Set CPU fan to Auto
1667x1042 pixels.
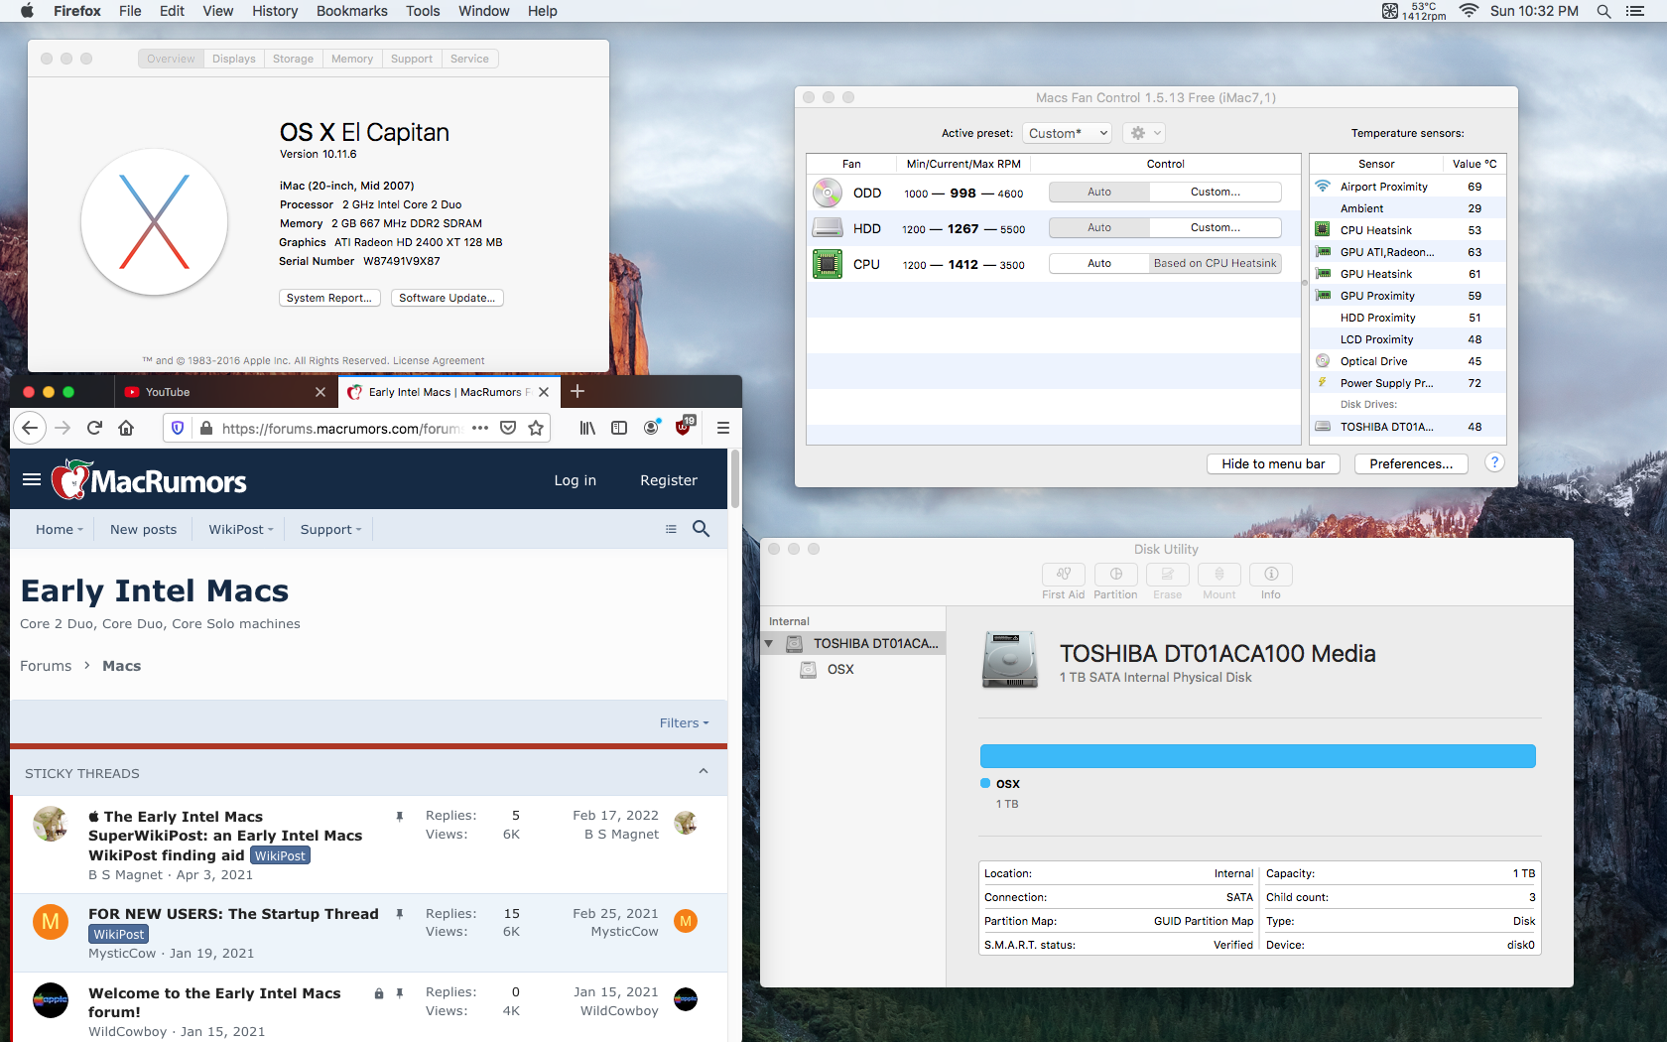[x=1099, y=264]
